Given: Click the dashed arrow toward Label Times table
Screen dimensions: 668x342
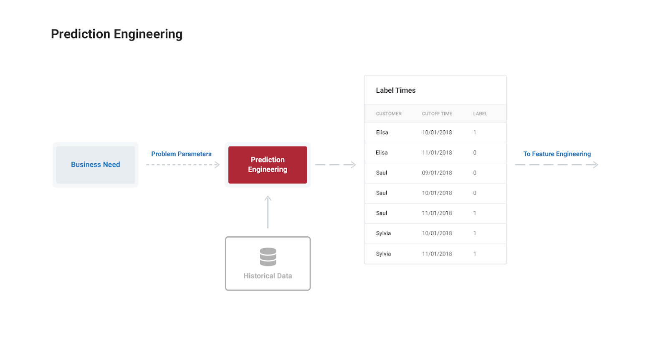Looking at the screenshot, I should click(x=335, y=165).
